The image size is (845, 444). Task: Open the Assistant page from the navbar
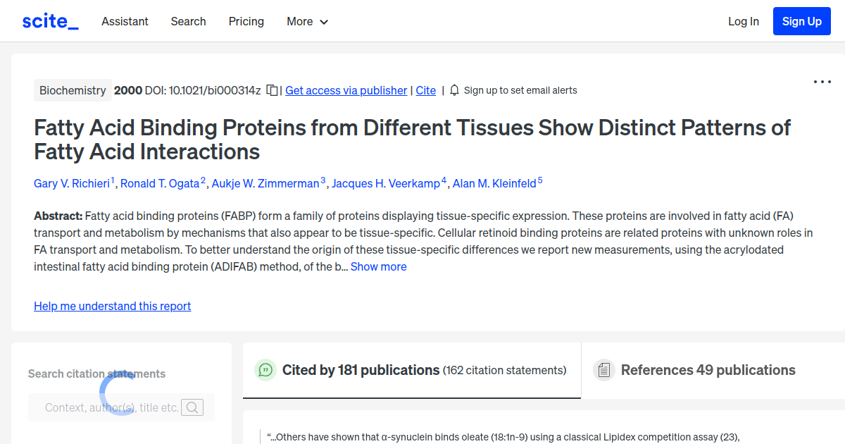click(x=125, y=21)
